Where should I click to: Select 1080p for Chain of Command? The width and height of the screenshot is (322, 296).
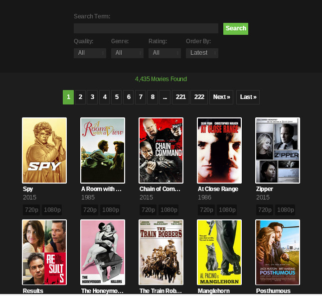tap(169, 210)
